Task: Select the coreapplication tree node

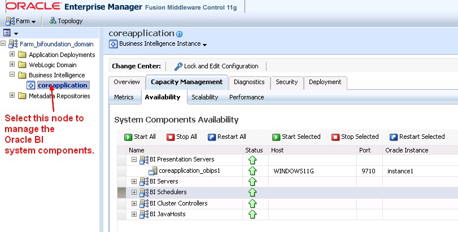Action: [x=63, y=85]
